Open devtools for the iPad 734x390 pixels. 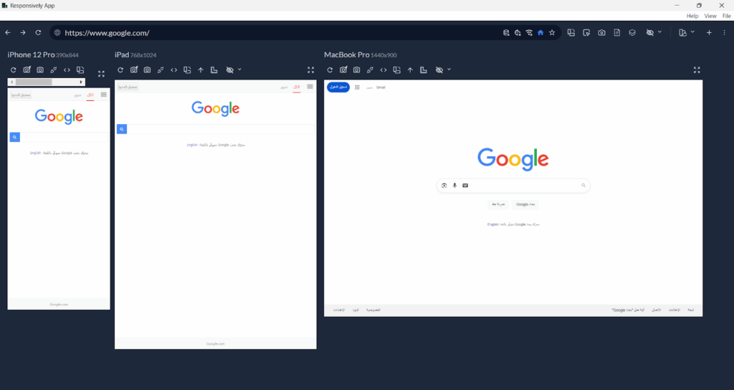click(173, 70)
